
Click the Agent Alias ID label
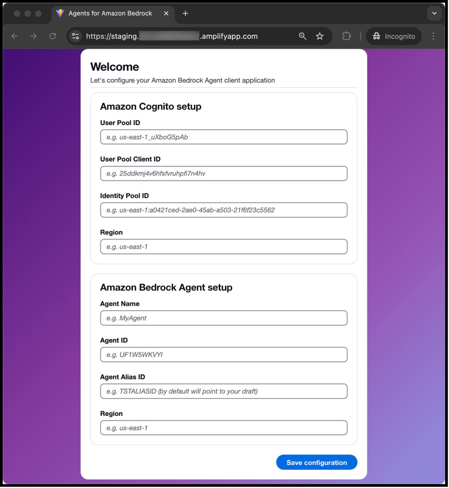coord(122,377)
